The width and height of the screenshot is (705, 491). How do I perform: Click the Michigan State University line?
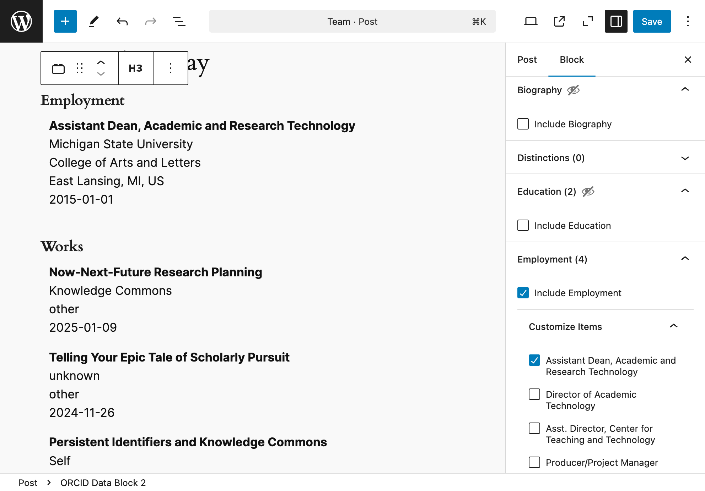121,144
